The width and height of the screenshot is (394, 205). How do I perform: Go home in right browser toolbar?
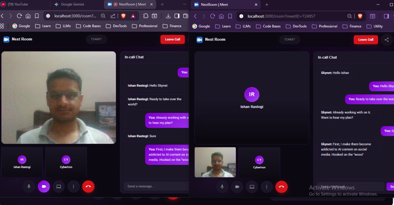click(x=221, y=16)
